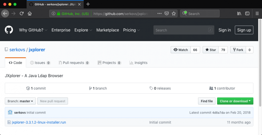The width and height of the screenshot is (262, 135).
Task: Expand the Branch: master selector
Action: tap(20, 101)
